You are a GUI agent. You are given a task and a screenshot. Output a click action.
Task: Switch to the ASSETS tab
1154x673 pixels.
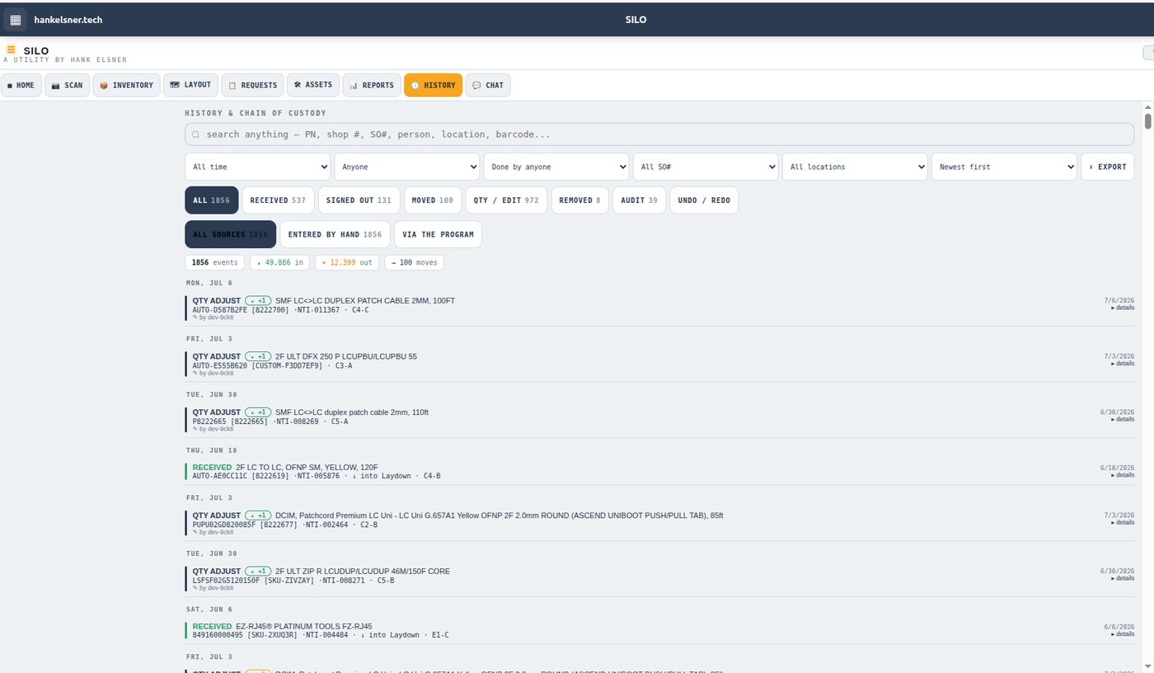(313, 85)
